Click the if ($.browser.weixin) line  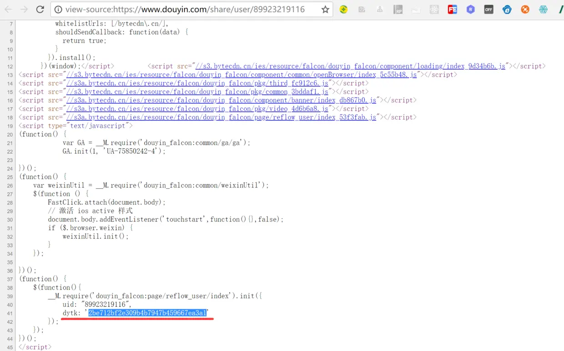pyautogui.click(x=91, y=228)
